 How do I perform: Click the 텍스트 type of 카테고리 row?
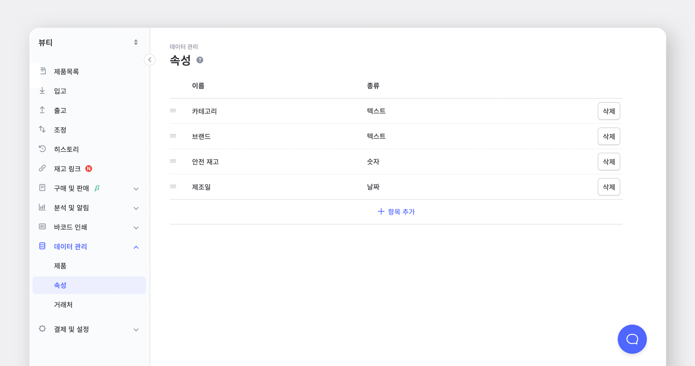(x=376, y=111)
